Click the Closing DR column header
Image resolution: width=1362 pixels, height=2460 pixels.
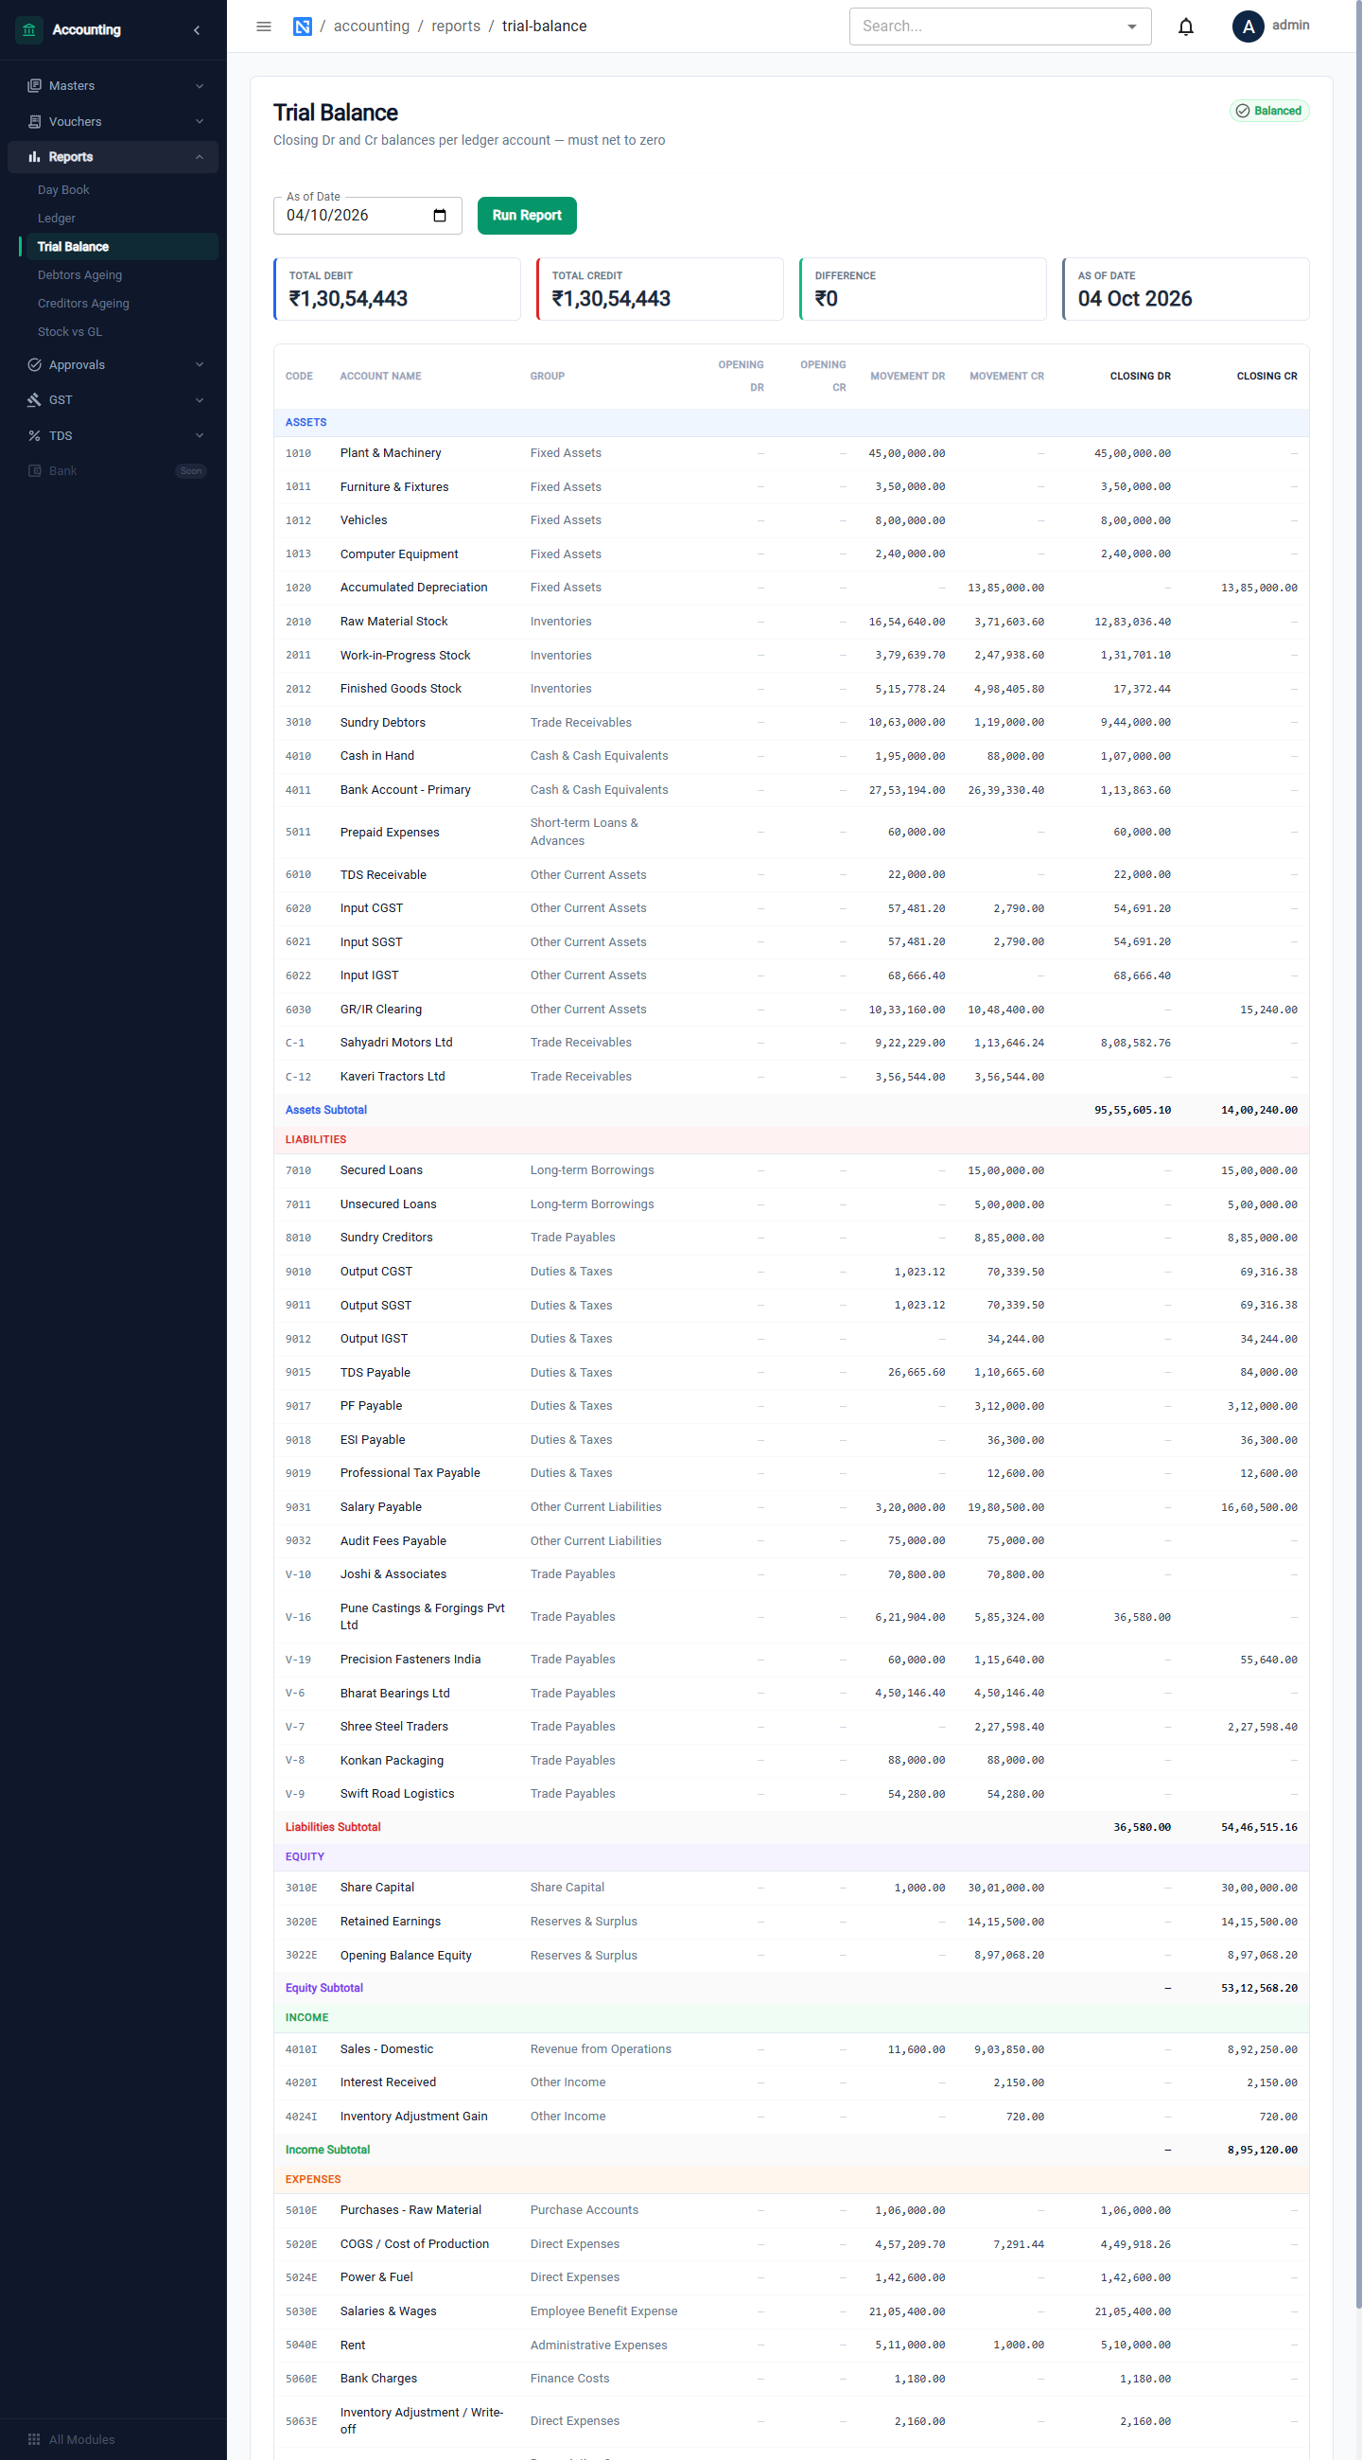point(1140,377)
